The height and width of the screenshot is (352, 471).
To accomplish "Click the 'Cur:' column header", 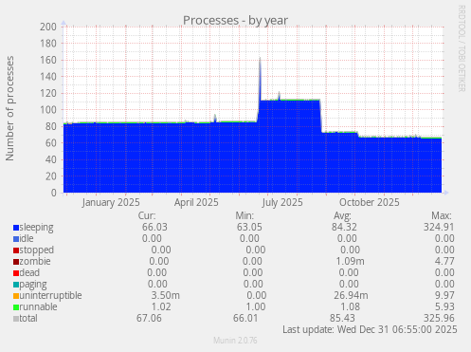I will tap(147, 215).
